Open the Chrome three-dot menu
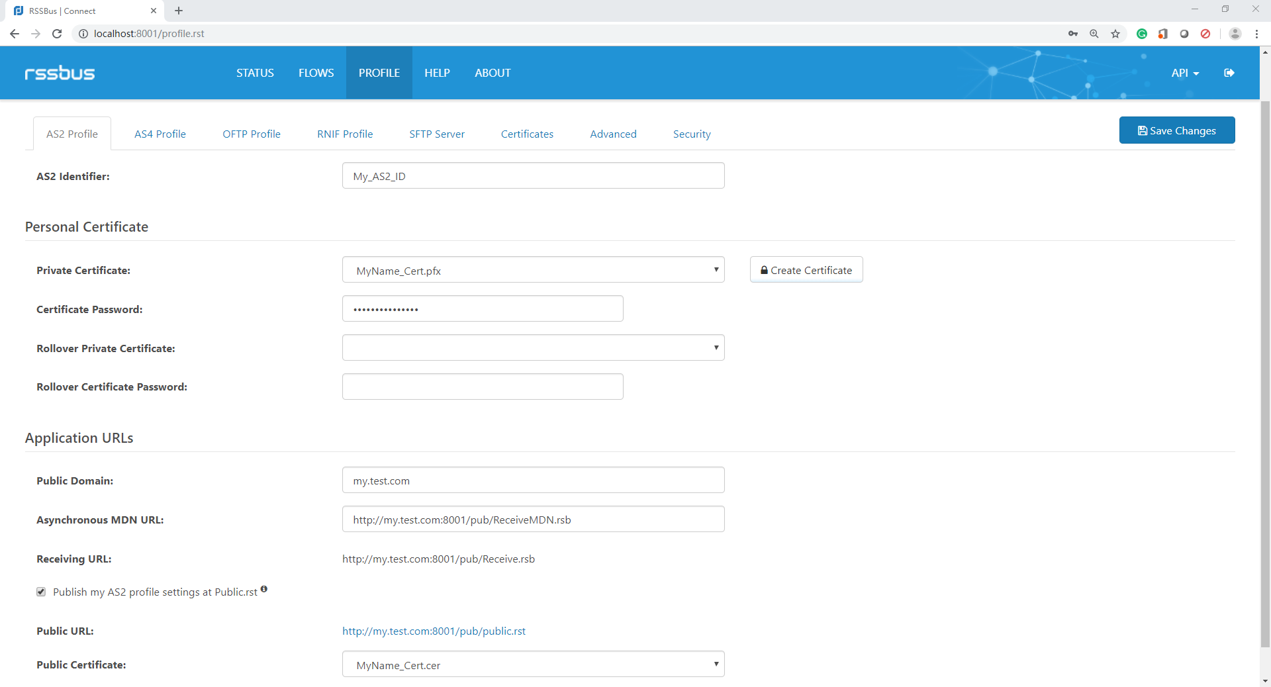The height and width of the screenshot is (687, 1271). (x=1256, y=34)
